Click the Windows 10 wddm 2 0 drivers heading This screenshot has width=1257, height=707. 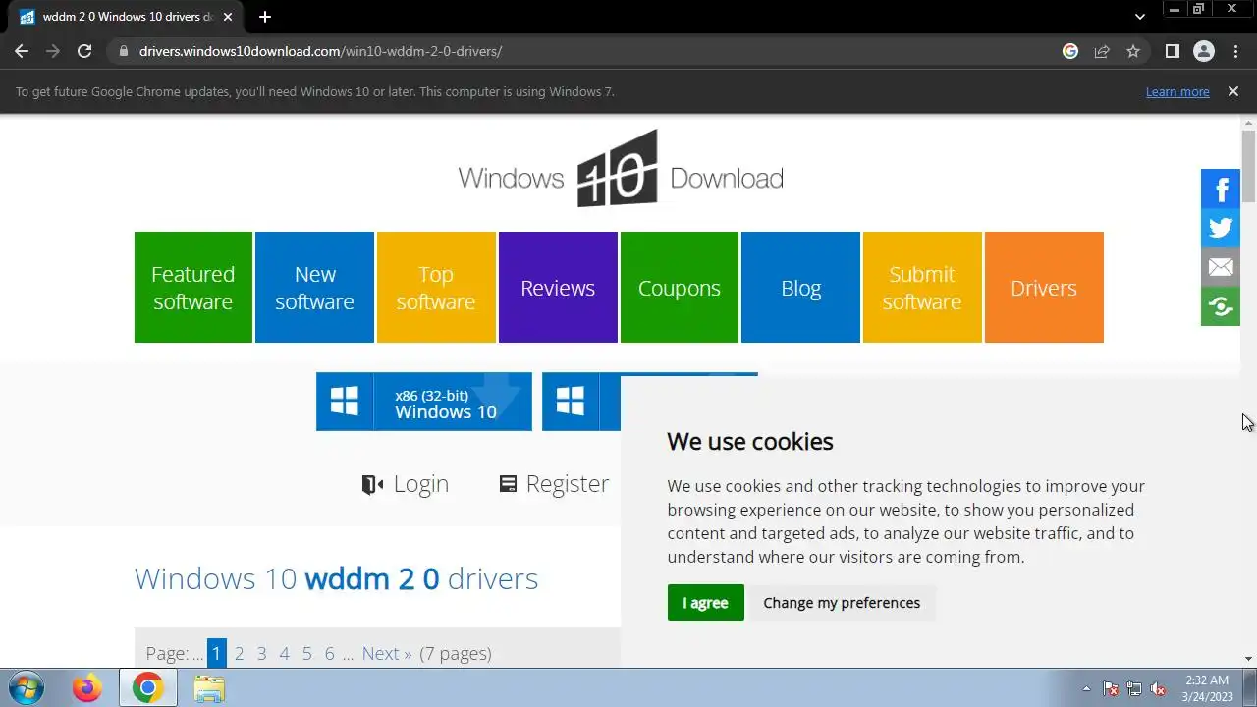(336, 578)
